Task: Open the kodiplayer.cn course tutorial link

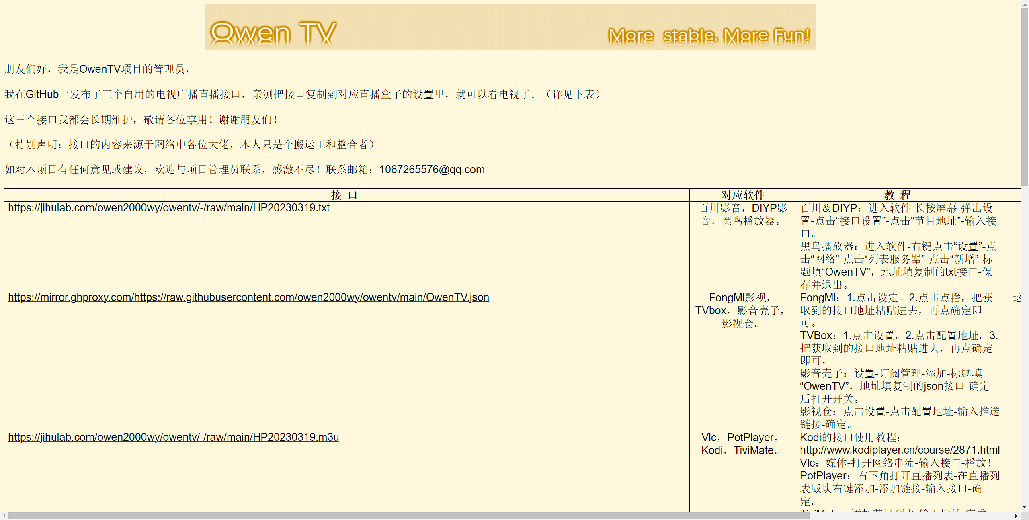Action: pyautogui.click(x=900, y=450)
